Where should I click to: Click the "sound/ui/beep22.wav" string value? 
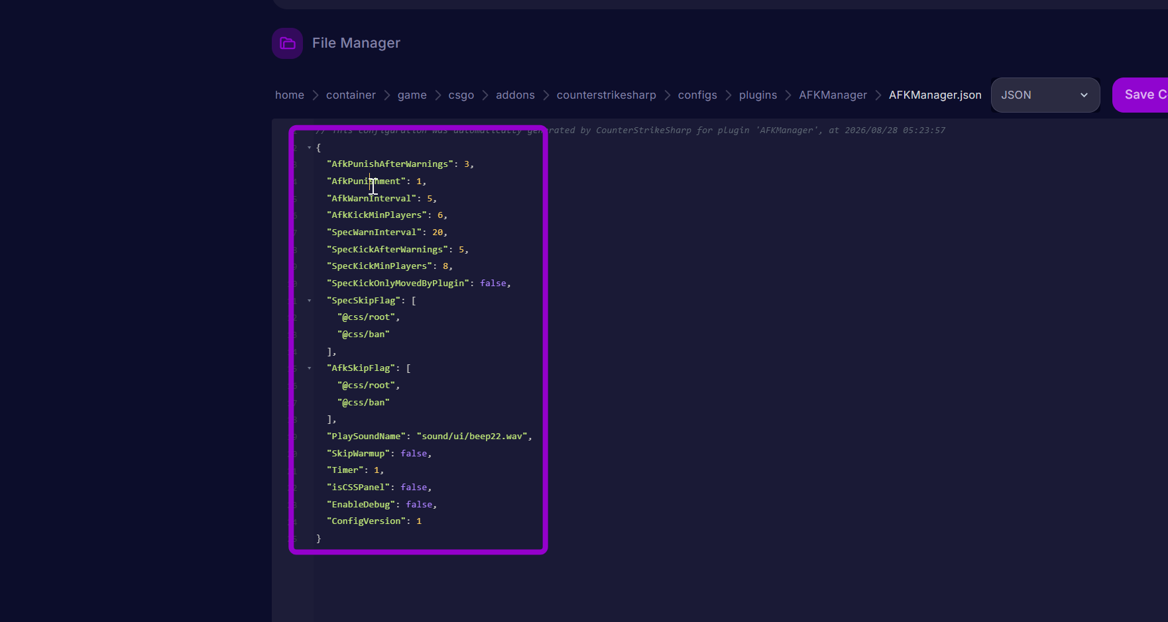(x=472, y=437)
